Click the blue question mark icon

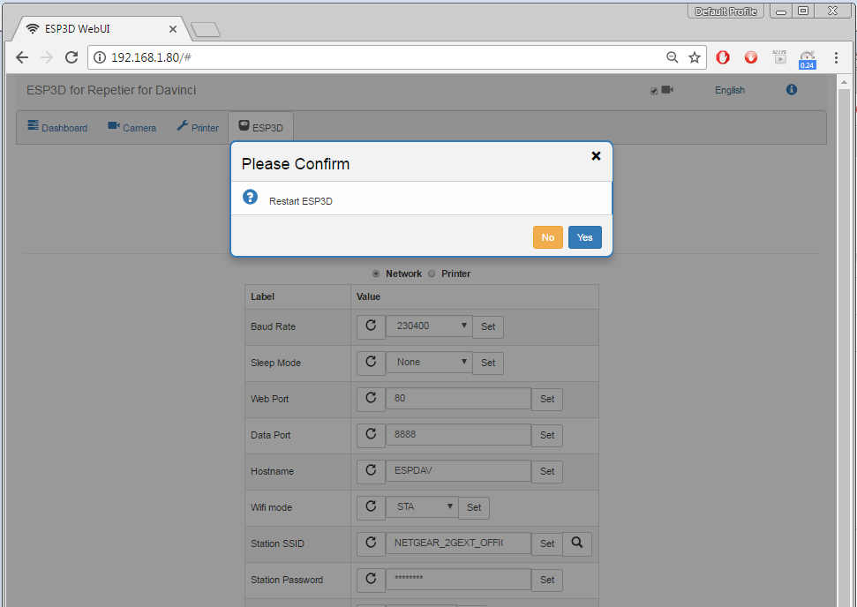[x=251, y=198]
